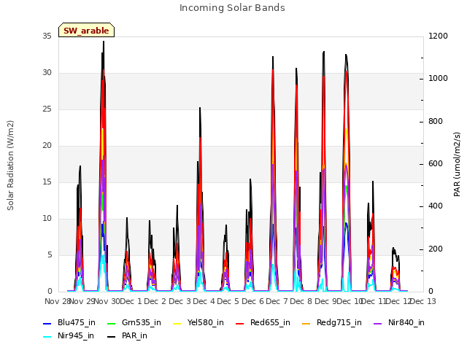The height and width of the screenshot is (350, 467).
Task: Click the 20 left y-axis tick label
Action: [x=47, y=146]
